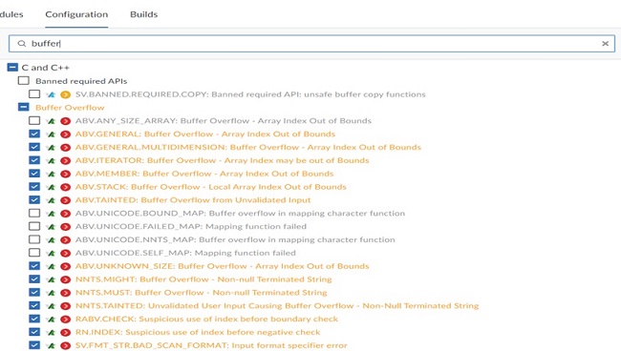Click the red severity icon beside NNTS.MIGHT
The height and width of the screenshot is (351, 621).
[x=65, y=279]
